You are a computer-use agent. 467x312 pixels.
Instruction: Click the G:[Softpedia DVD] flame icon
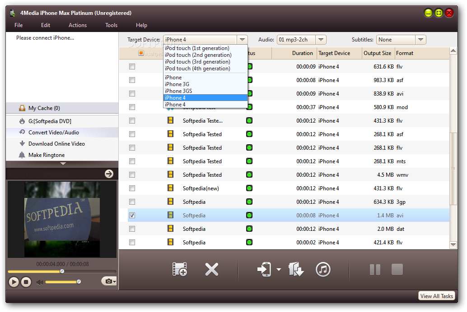coord(22,121)
